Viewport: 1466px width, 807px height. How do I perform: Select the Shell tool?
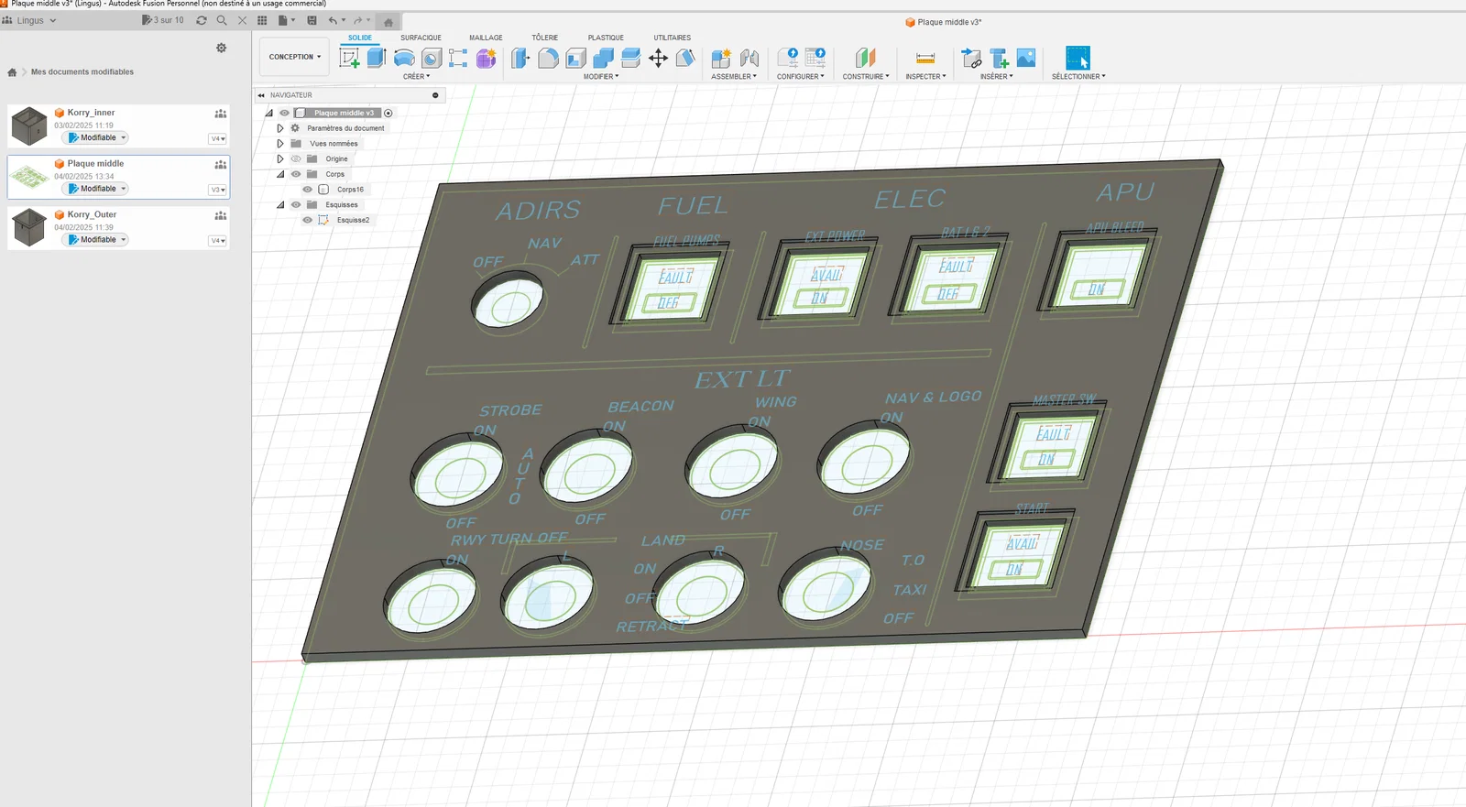(x=575, y=59)
